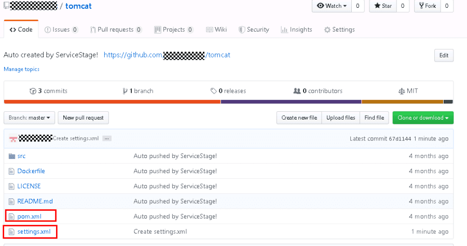Open the MIT license link
The width and height of the screenshot is (467, 246).
[x=408, y=91]
